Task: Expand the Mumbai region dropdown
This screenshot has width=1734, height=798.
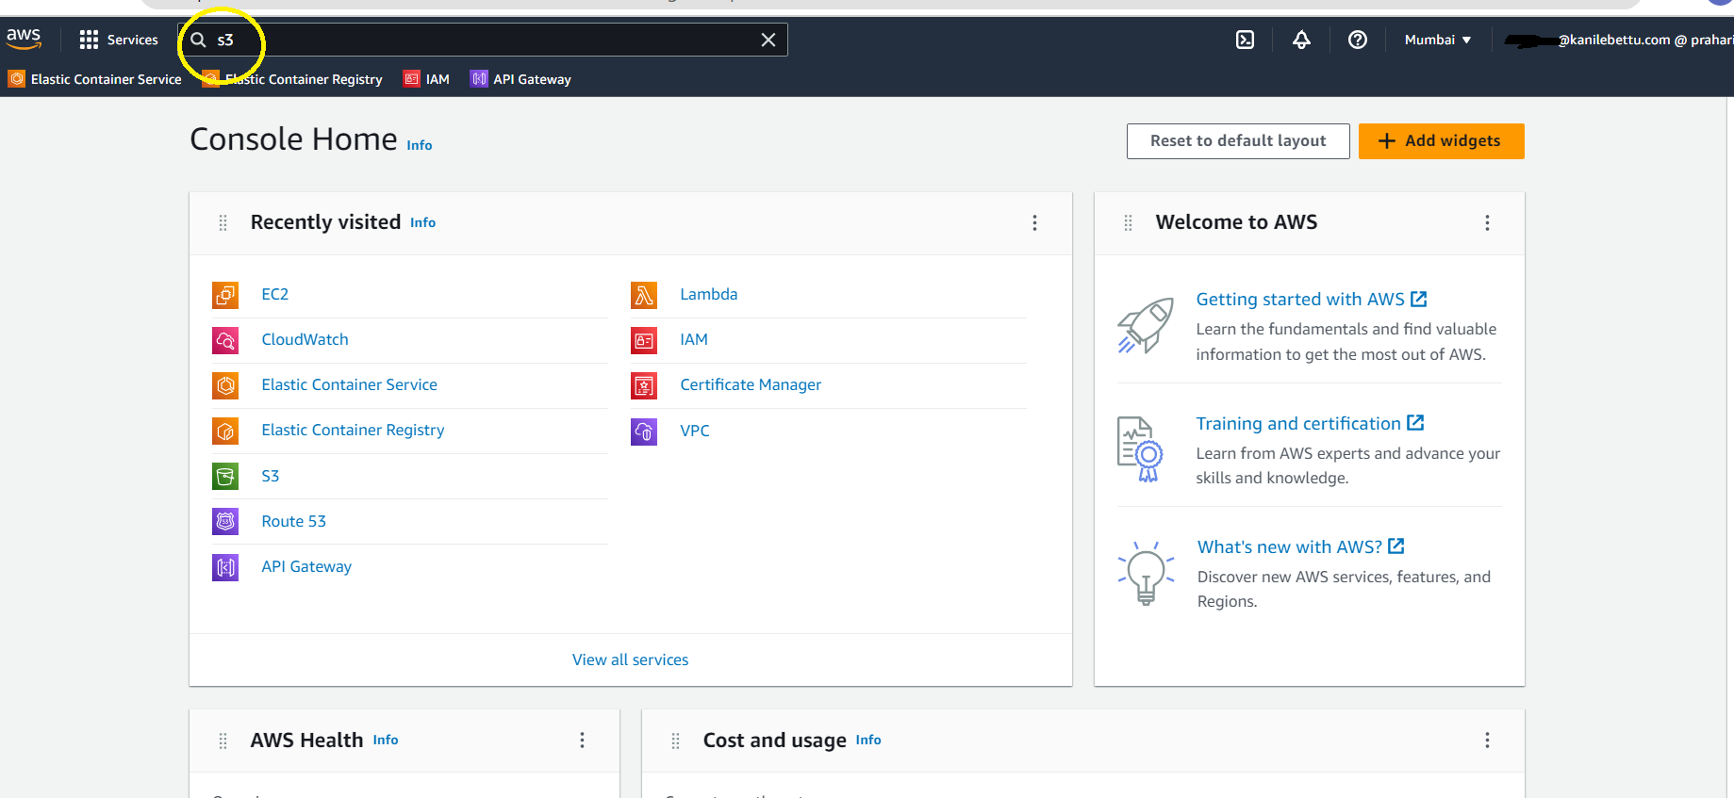Action: coord(1437,40)
